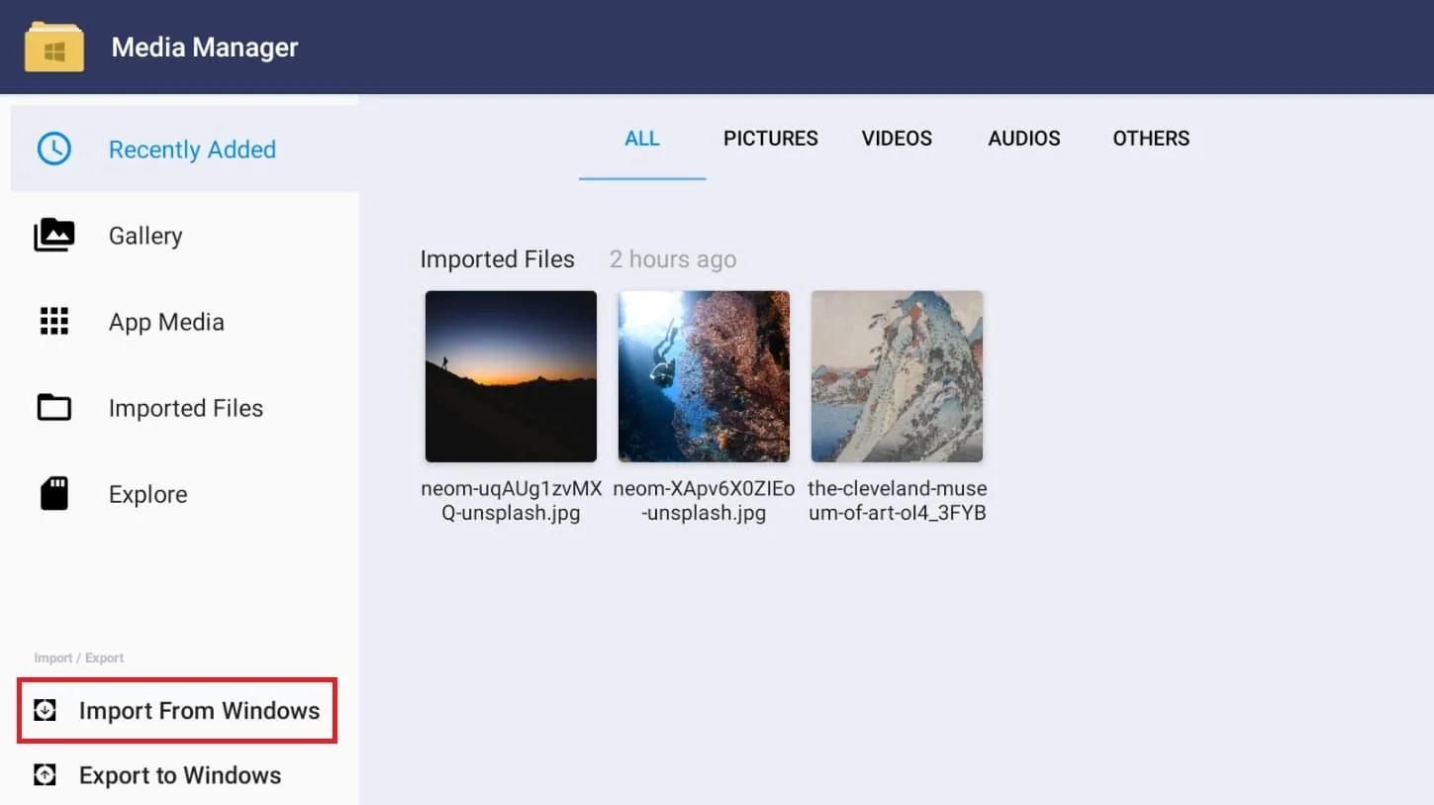Click the Import From Windows download icon
1434x805 pixels.
click(x=45, y=710)
